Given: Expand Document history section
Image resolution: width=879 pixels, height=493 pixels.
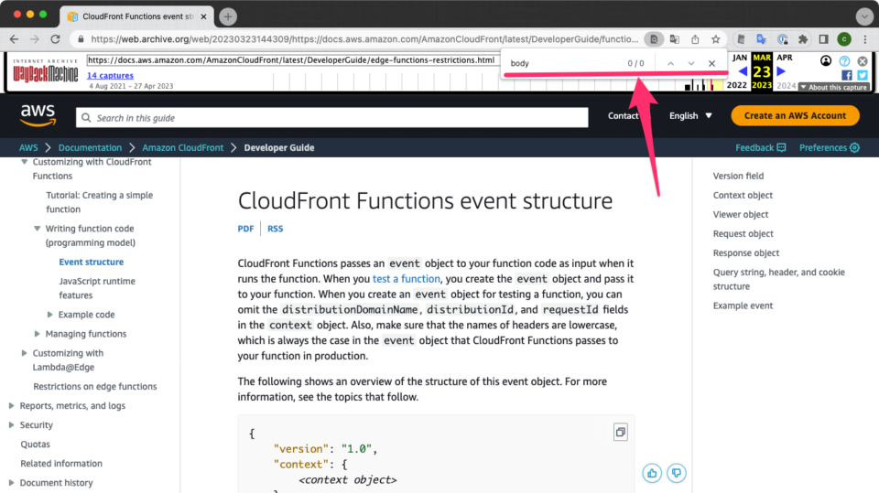Looking at the screenshot, I should click(11, 482).
